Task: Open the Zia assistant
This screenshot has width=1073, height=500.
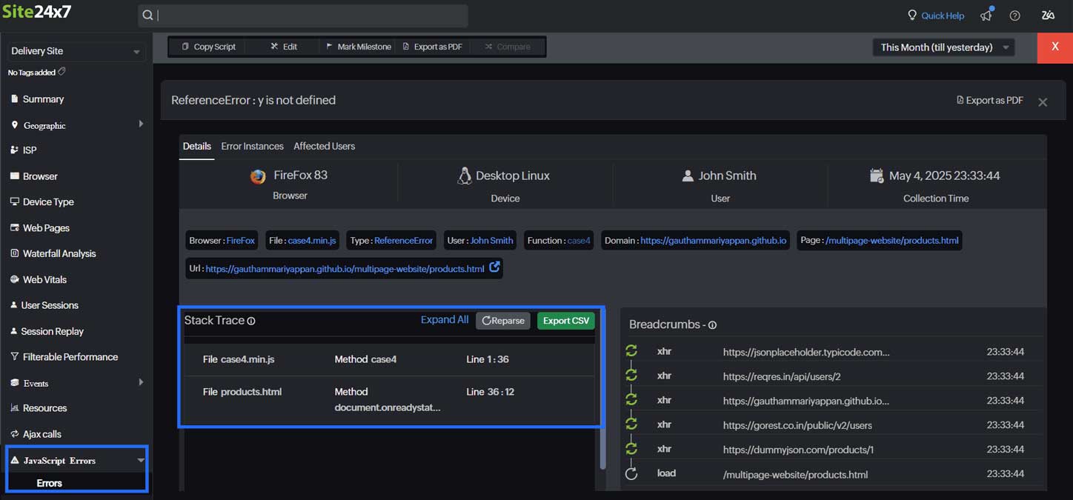Action: [1048, 15]
